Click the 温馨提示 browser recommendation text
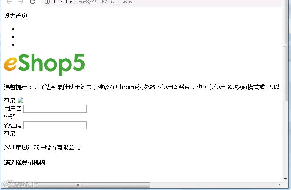 (x=143, y=87)
